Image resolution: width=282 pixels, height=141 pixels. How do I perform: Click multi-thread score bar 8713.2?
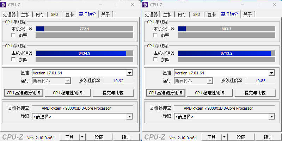[x=227, y=53]
